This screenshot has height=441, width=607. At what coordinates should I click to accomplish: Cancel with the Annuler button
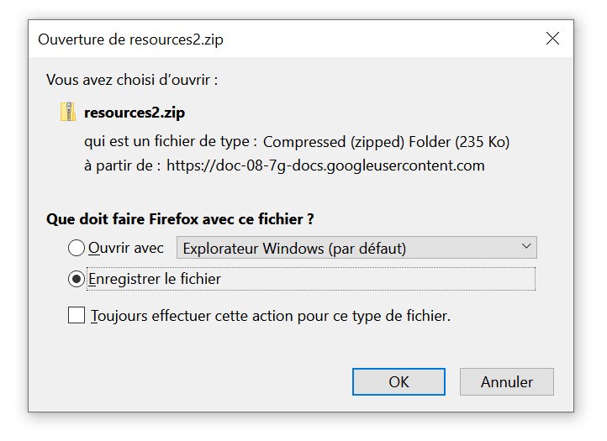tap(507, 382)
